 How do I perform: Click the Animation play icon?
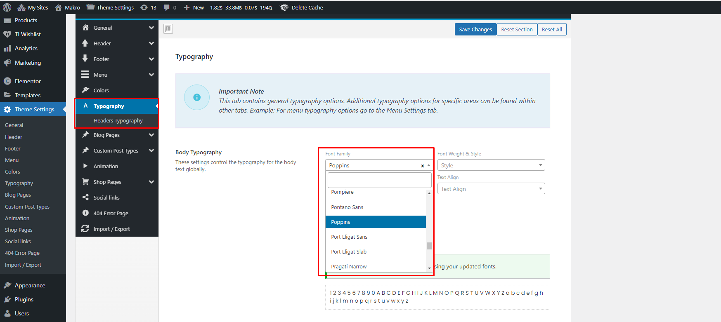coord(85,166)
